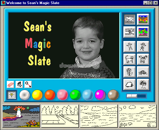159x130 pixels.
Task: Choose the cat stamp icon
Action: tap(130, 59)
